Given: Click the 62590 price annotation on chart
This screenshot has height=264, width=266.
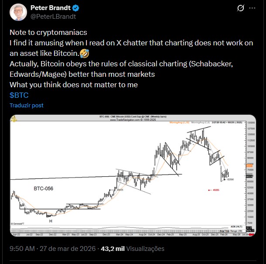Looking at the screenshot, I should [x=231, y=179].
